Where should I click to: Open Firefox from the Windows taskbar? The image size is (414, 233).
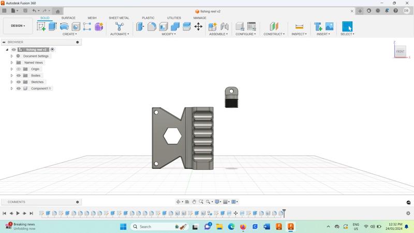(243, 227)
